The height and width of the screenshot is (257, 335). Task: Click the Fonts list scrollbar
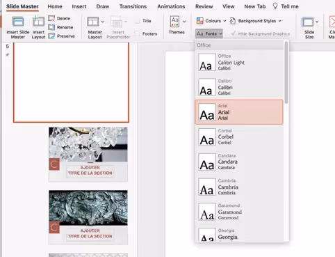[286, 72]
